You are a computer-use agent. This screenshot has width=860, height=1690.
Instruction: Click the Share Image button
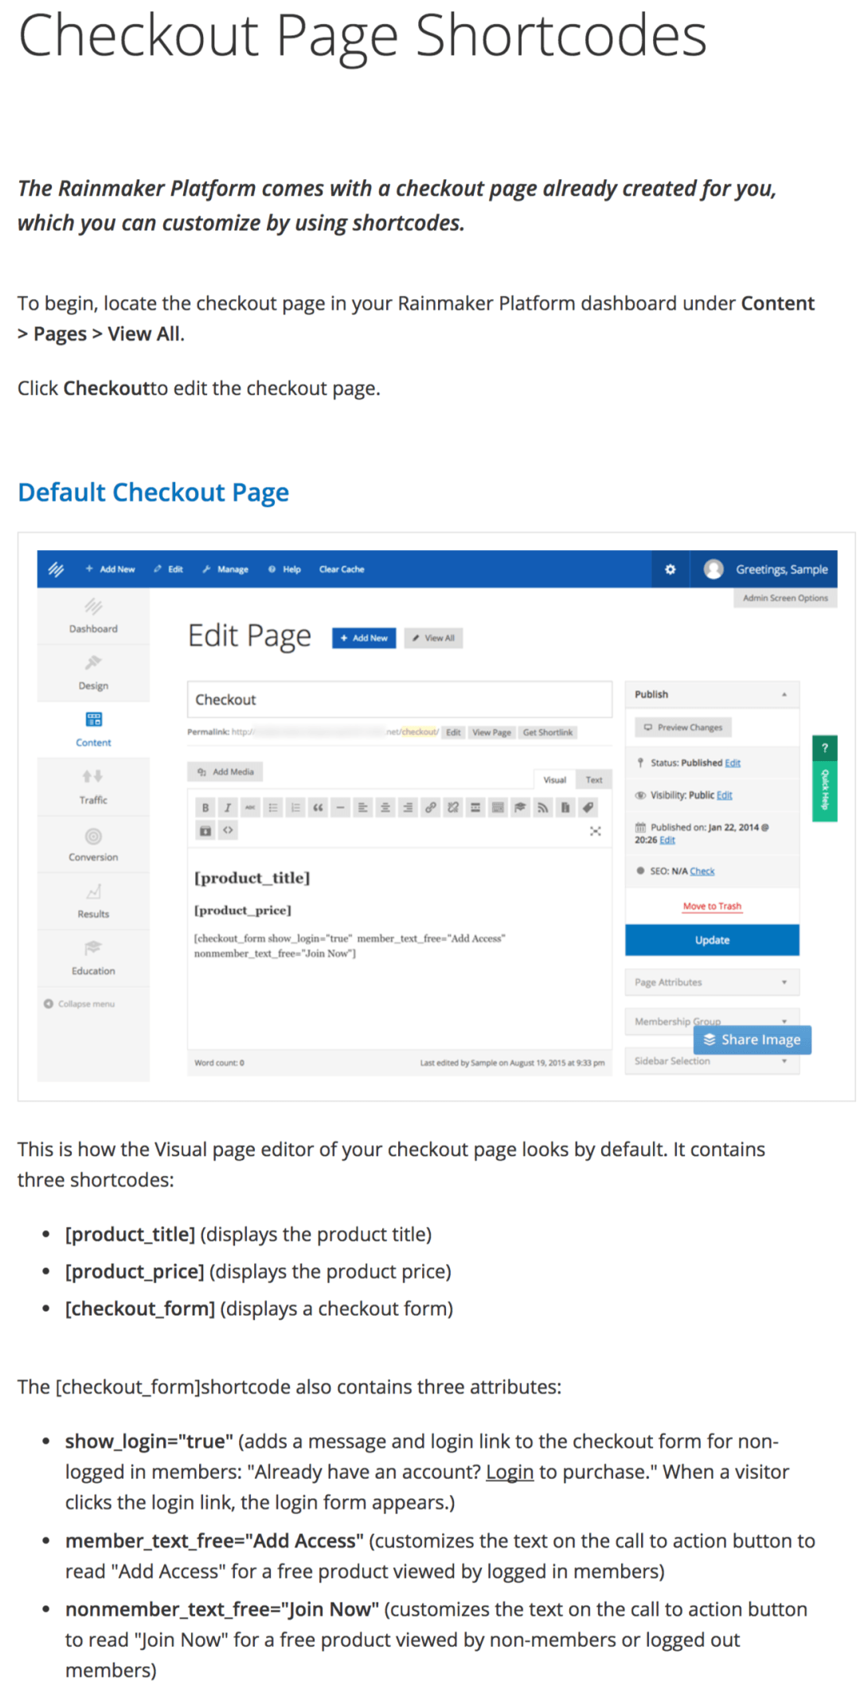pos(752,1040)
